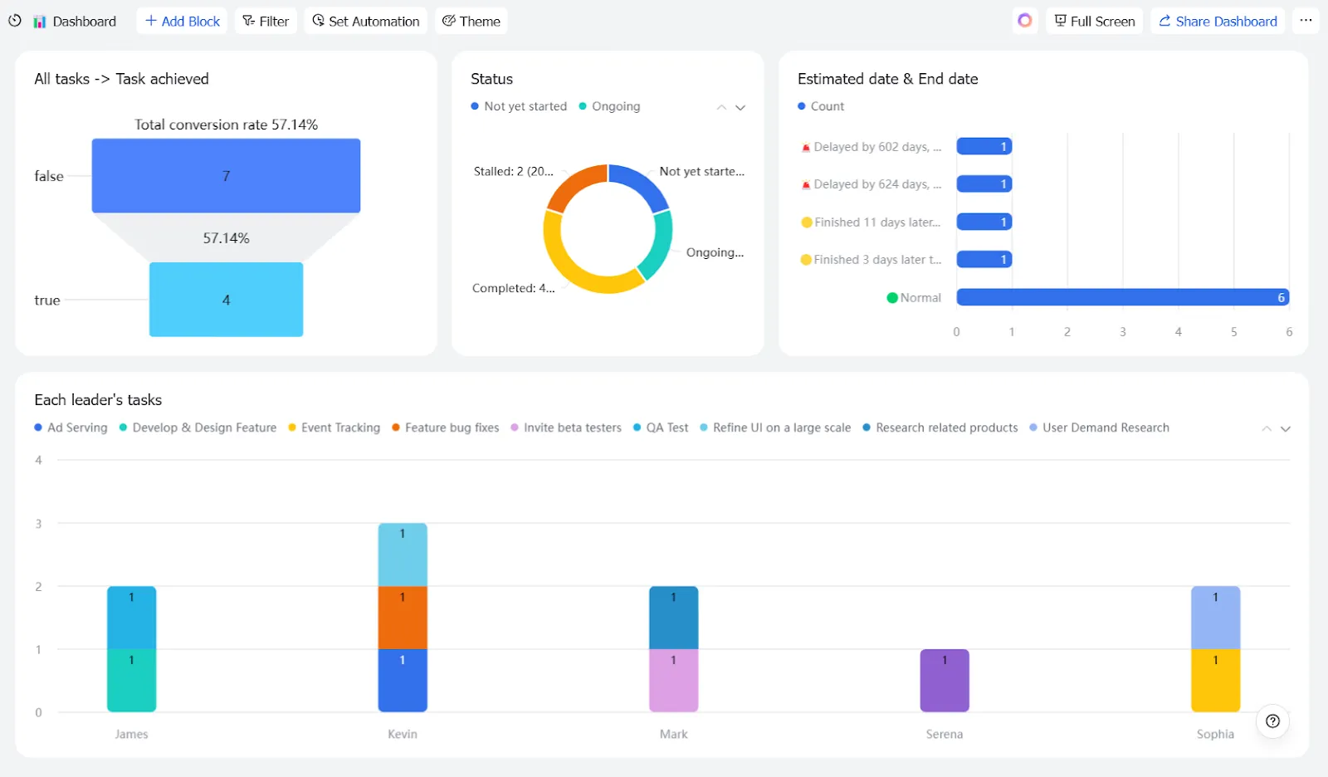Click the up chevron in Status legend
The image size is (1328, 777).
[721, 107]
